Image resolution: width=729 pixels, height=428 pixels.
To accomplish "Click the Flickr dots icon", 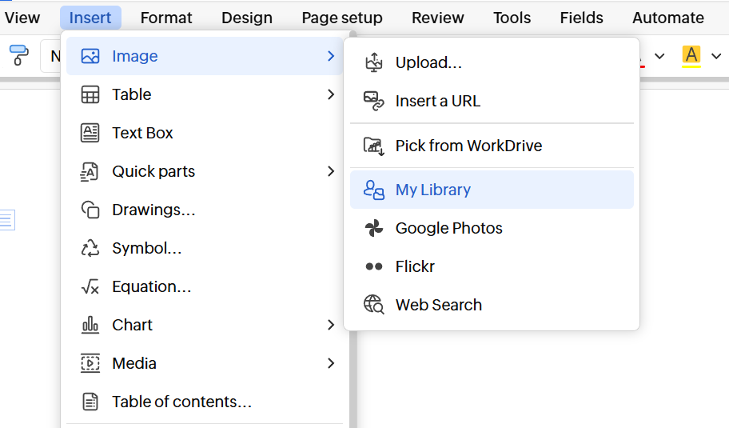I will [x=373, y=266].
